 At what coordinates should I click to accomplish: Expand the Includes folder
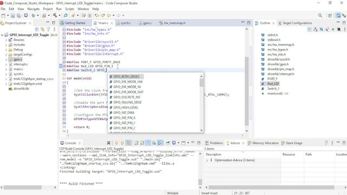click(x=6, y=45)
